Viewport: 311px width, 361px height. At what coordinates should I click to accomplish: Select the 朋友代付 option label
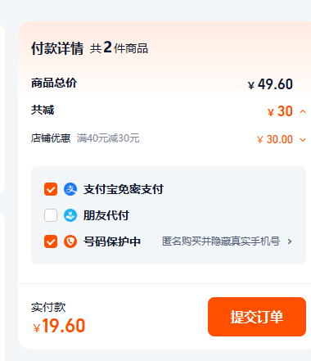pos(106,215)
